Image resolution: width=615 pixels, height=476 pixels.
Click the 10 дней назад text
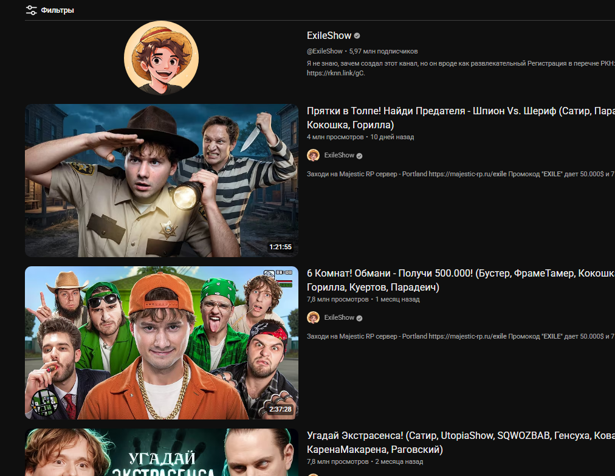tap(392, 137)
